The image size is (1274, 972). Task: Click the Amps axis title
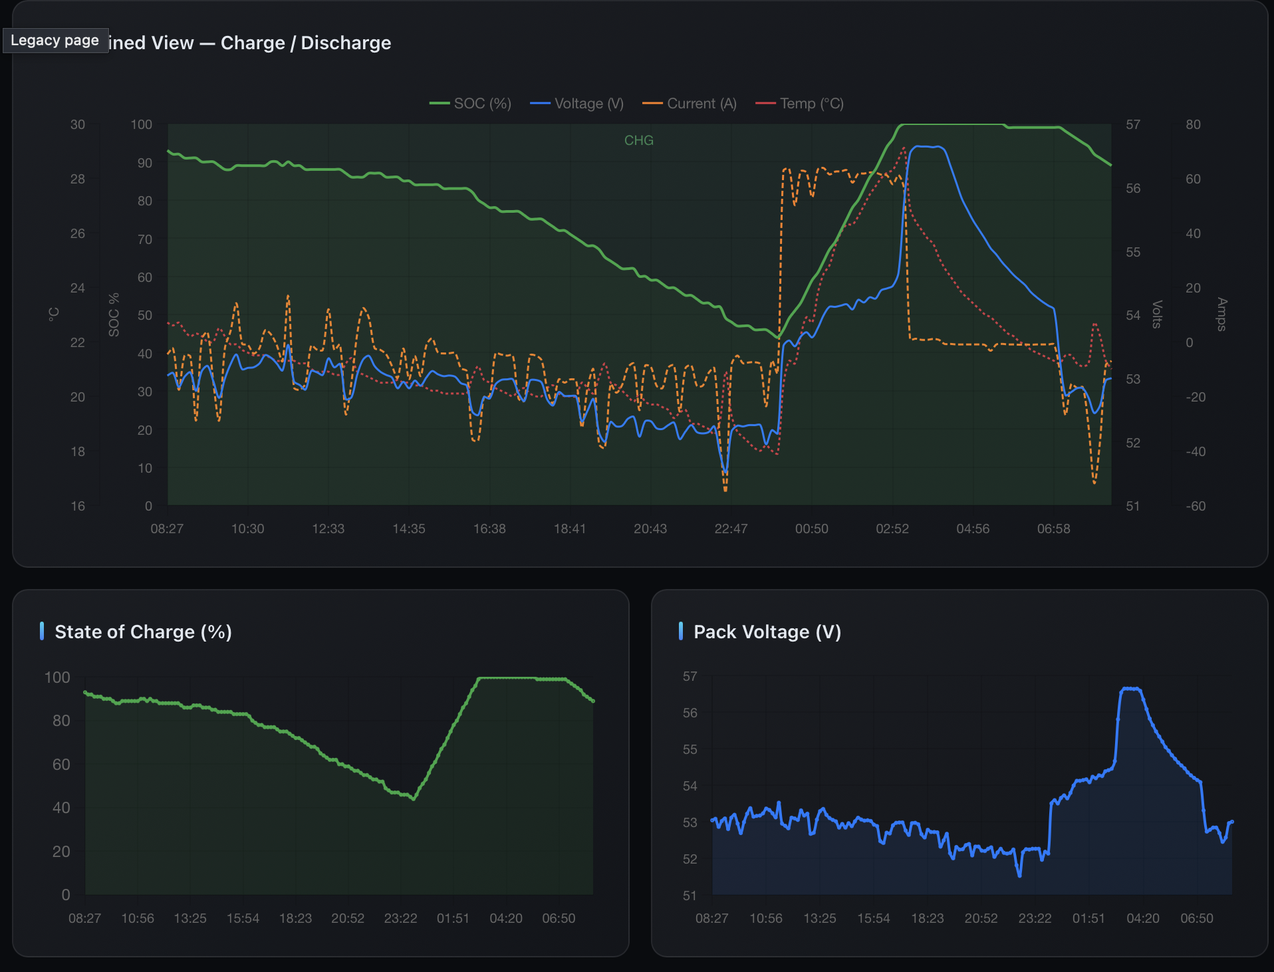[x=1221, y=314]
